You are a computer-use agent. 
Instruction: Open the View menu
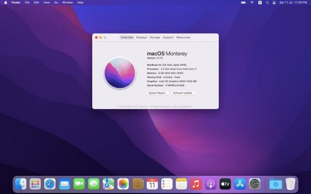[47, 3]
